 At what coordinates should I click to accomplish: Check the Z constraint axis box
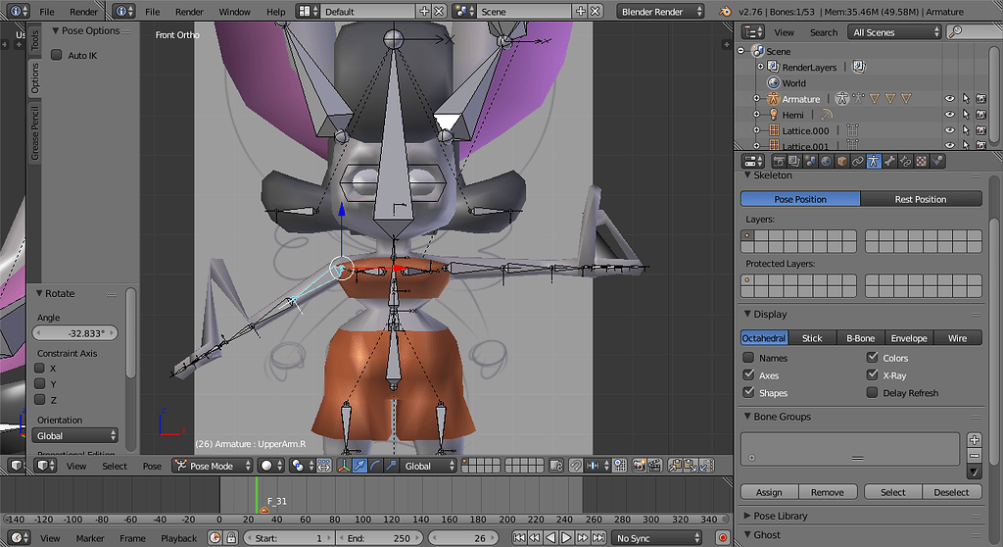pyautogui.click(x=39, y=400)
